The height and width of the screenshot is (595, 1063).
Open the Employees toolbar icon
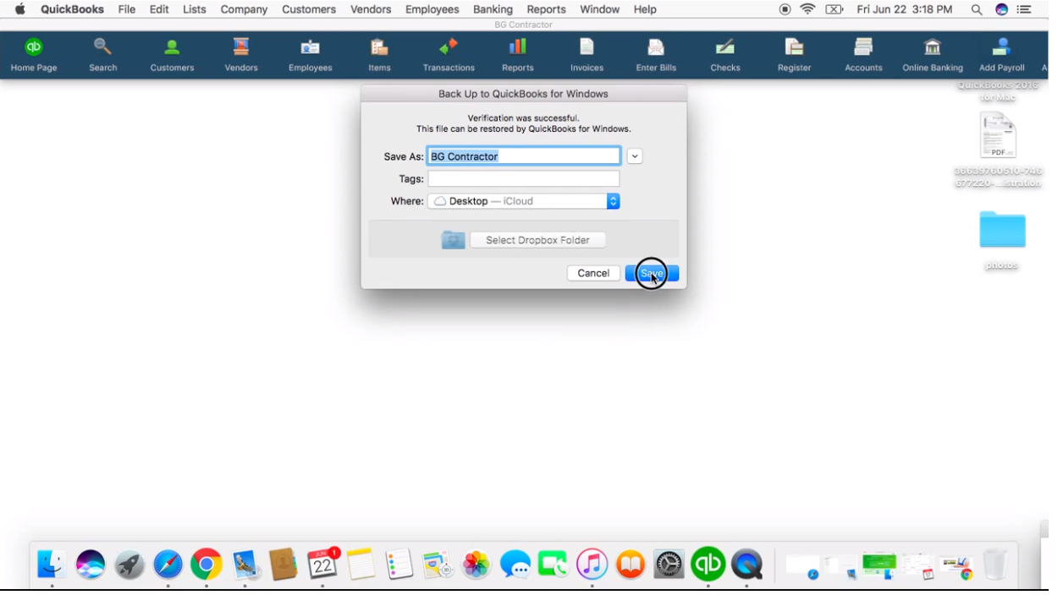[310, 55]
